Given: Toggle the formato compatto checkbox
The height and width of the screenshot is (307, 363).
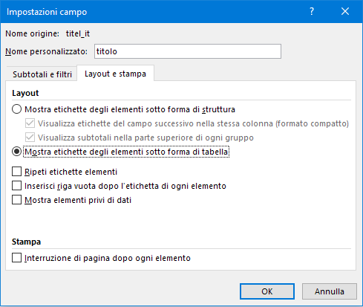Looking at the screenshot, I should 30,123.
